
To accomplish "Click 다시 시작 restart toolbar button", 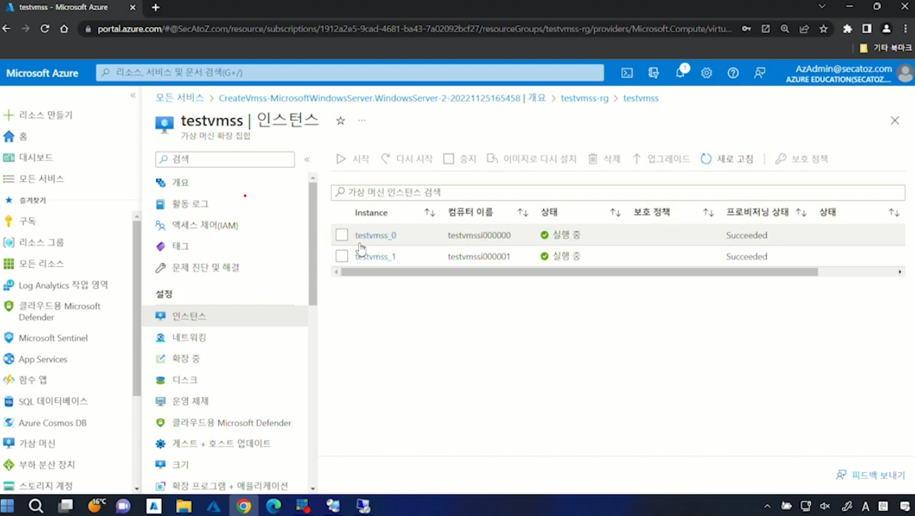I will click(x=407, y=159).
